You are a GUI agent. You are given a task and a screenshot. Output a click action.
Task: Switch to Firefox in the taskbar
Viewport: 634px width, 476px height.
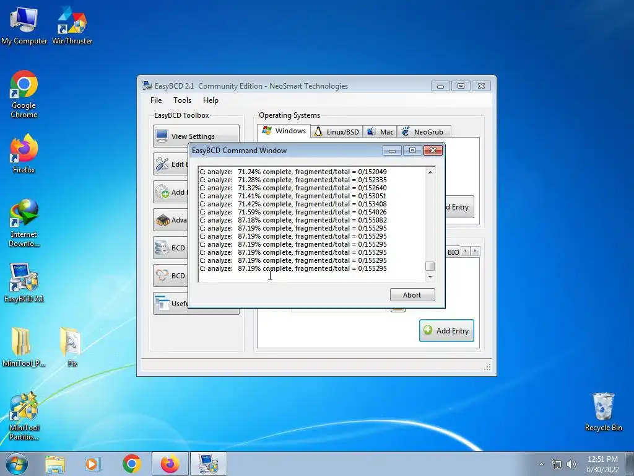(x=170, y=464)
